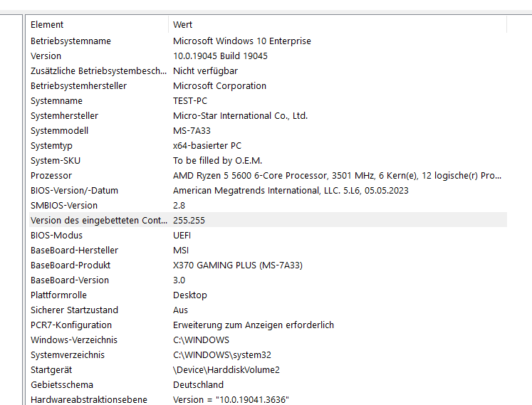
Task: Select the Version row label
Action: point(46,56)
